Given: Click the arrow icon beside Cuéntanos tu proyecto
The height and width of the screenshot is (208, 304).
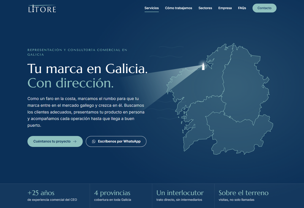Looking at the screenshot, I should pyautogui.click(x=75, y=141).
